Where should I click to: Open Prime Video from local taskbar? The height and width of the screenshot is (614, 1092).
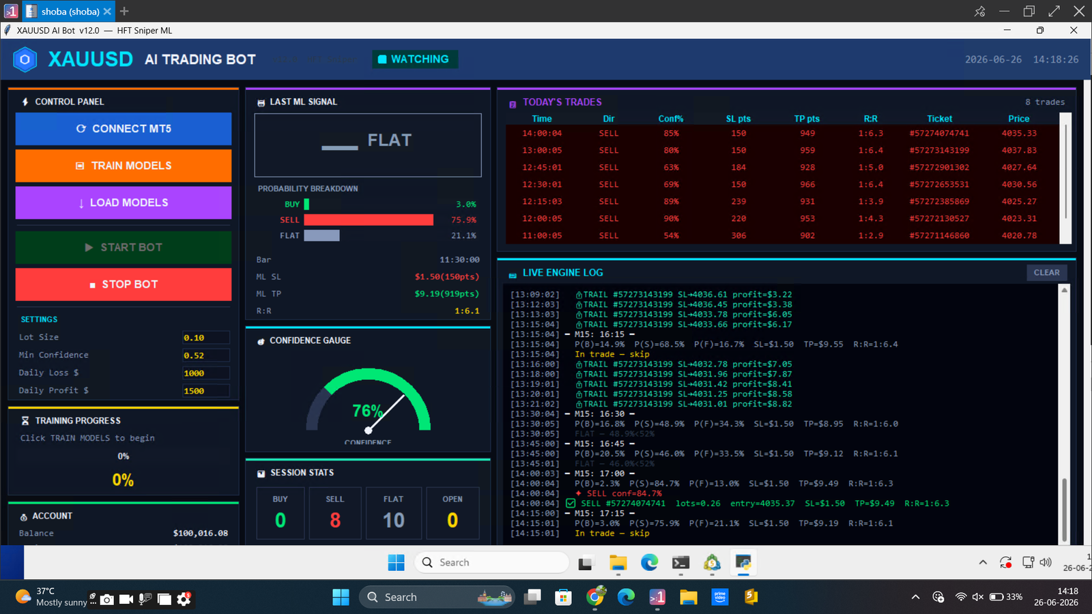coord(719,598)
